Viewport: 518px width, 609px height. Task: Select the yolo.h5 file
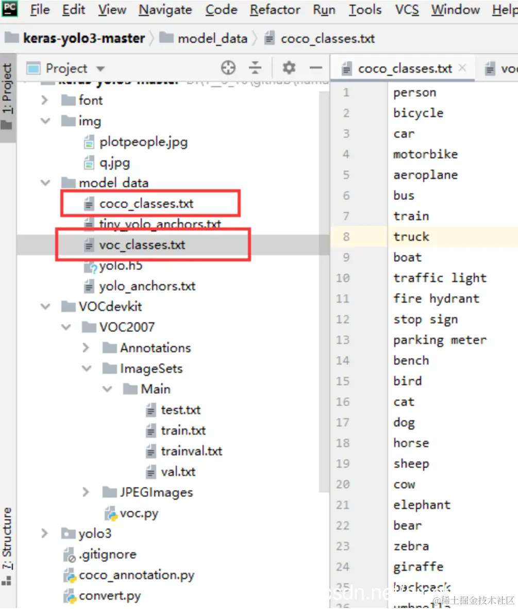click(121, 266)
